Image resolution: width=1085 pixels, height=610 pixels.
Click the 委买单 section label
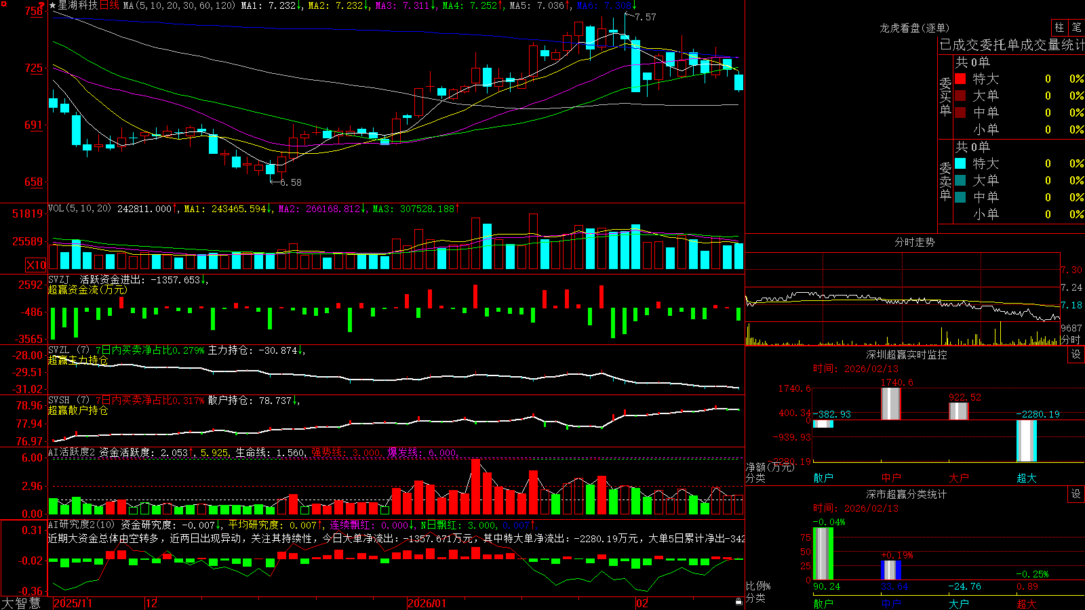(x=945, y=96)
